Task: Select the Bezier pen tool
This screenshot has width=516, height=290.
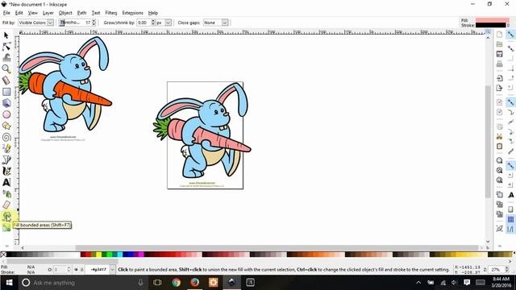Action: (x=6, y=159)
